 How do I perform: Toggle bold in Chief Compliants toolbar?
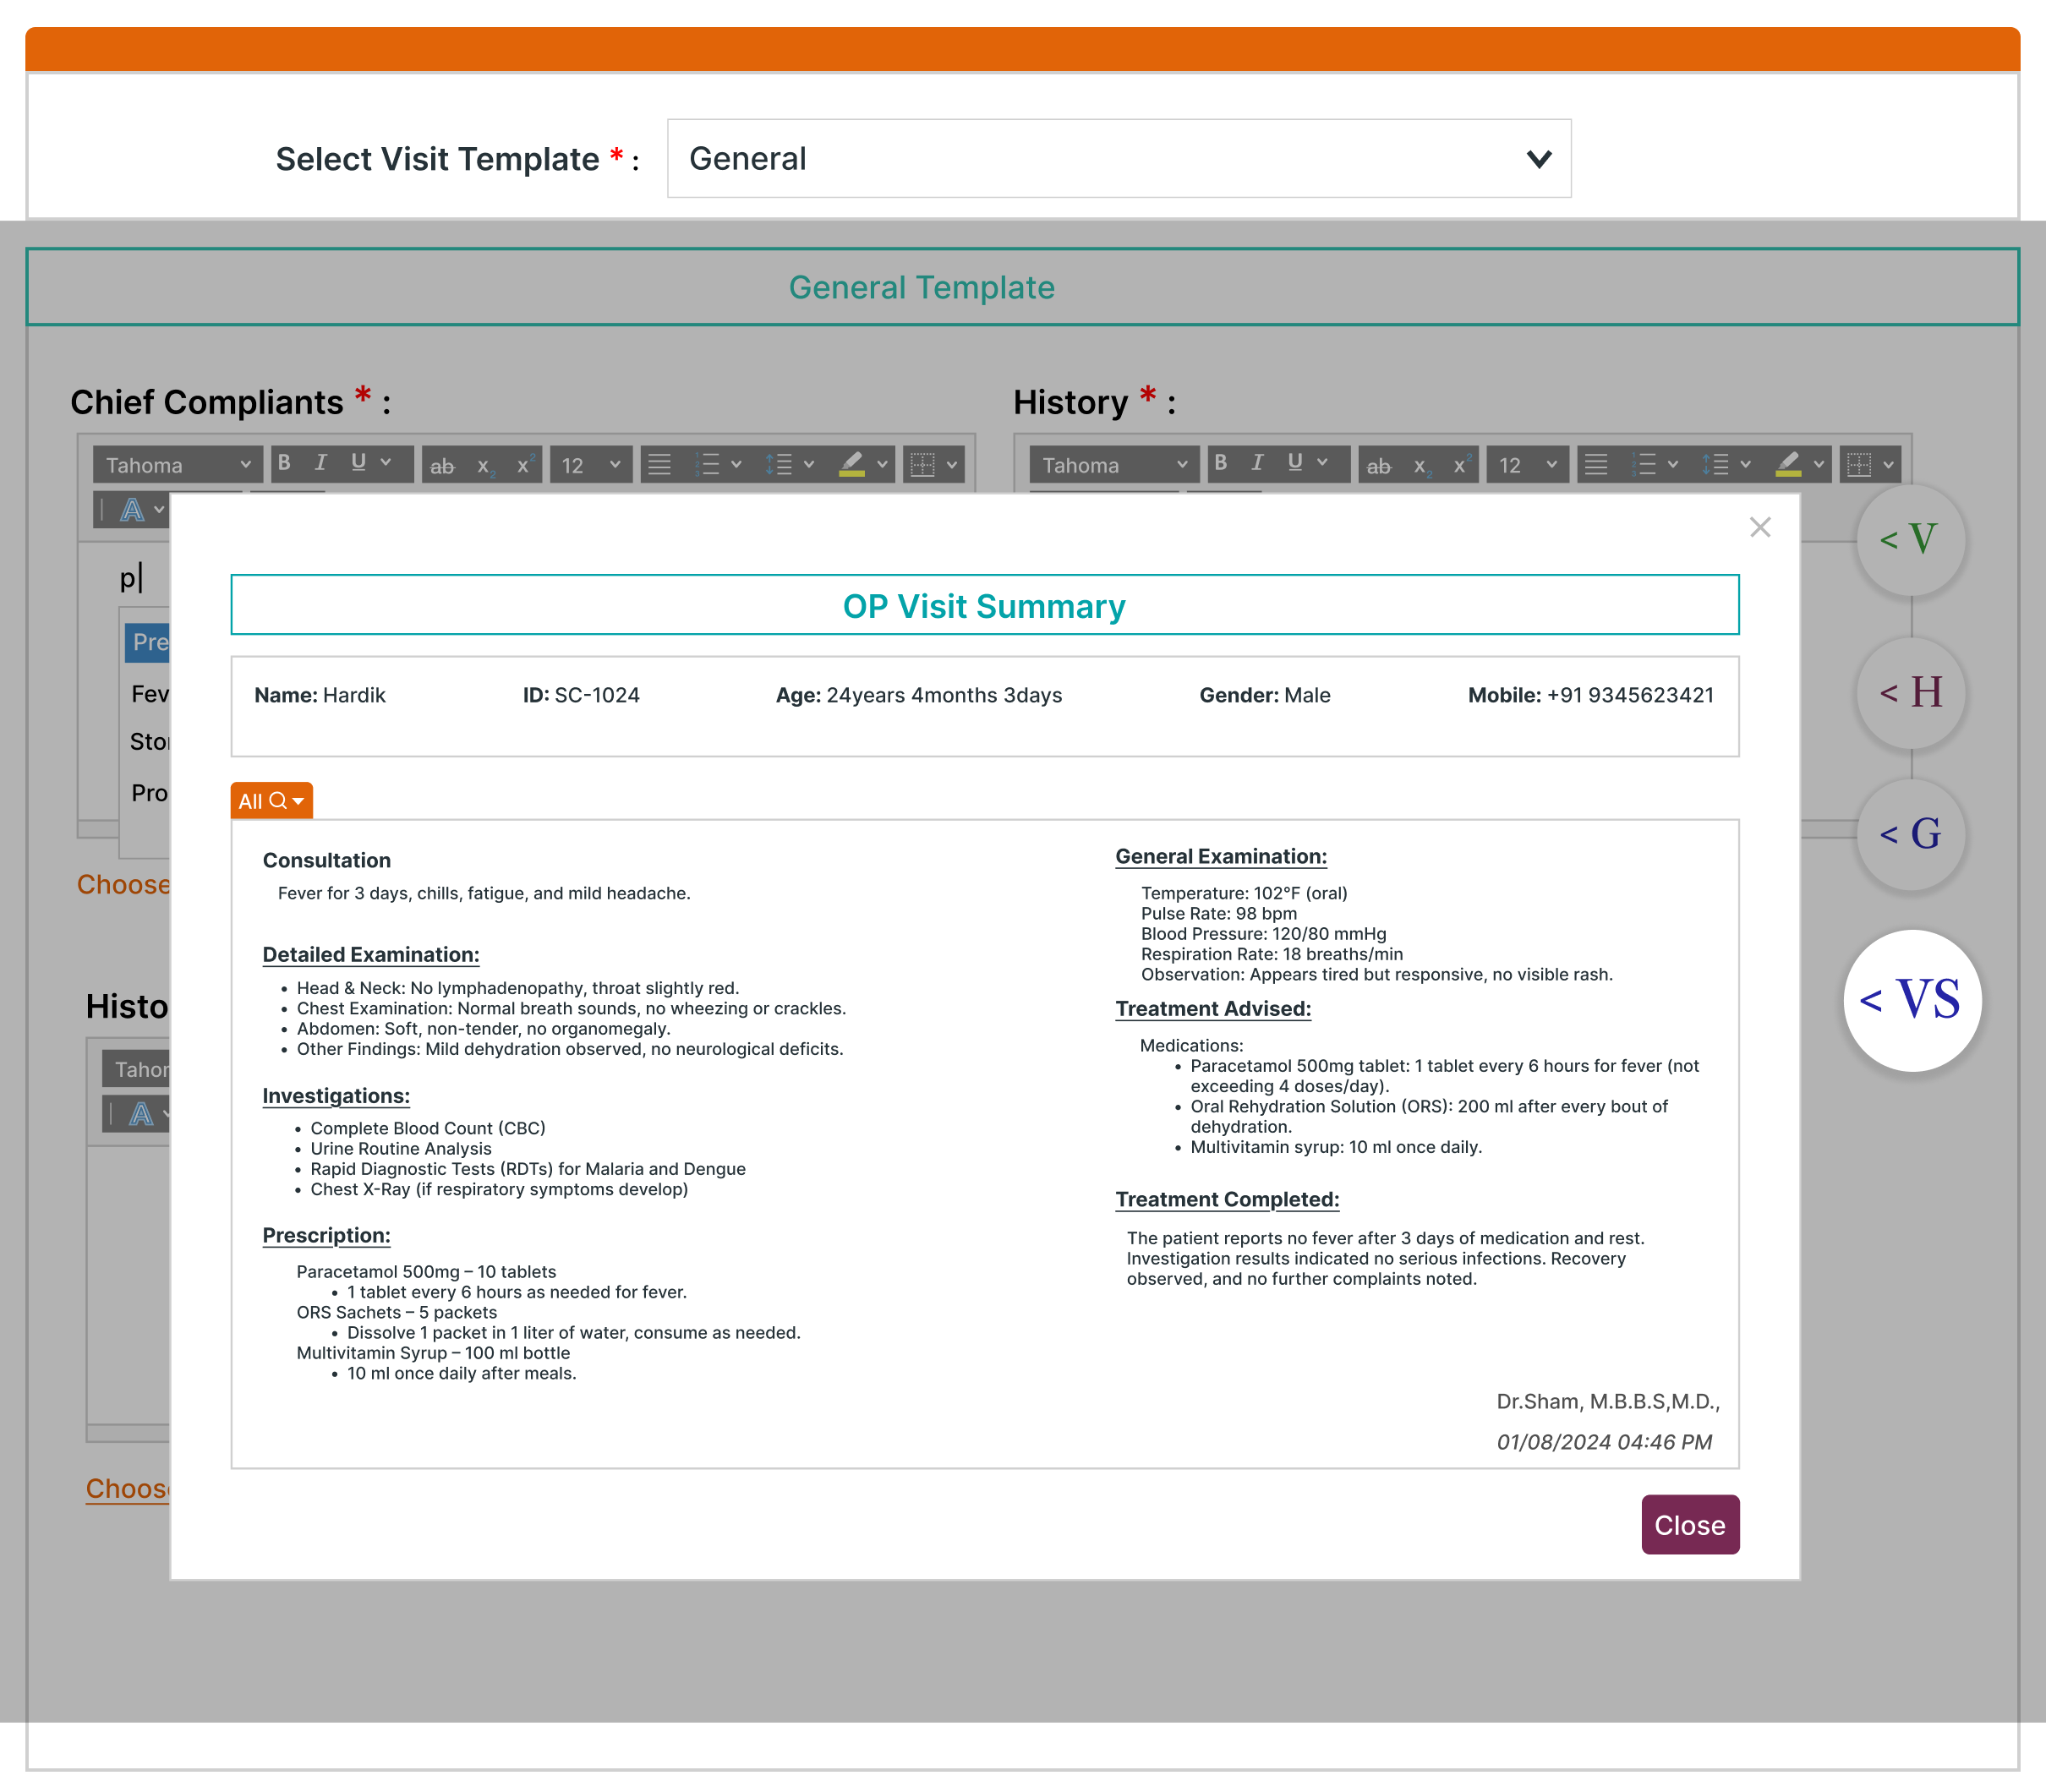[x=285, y=463]
